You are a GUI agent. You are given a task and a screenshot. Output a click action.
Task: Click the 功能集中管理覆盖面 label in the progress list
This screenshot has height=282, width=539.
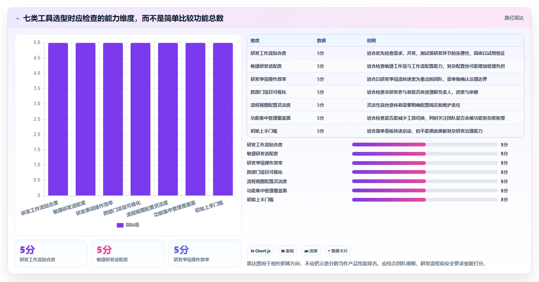(267, 191)
